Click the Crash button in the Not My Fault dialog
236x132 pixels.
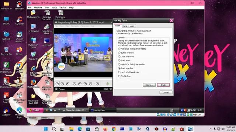point(163,85)
